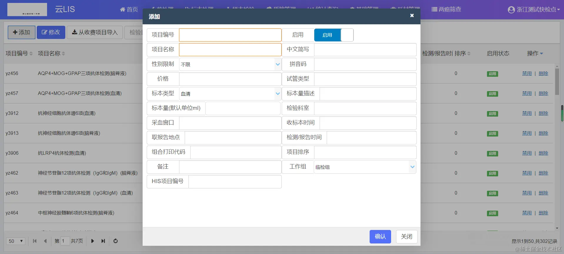
Task: Click the 拼音码 input field
Action: (x=365, y=64)
